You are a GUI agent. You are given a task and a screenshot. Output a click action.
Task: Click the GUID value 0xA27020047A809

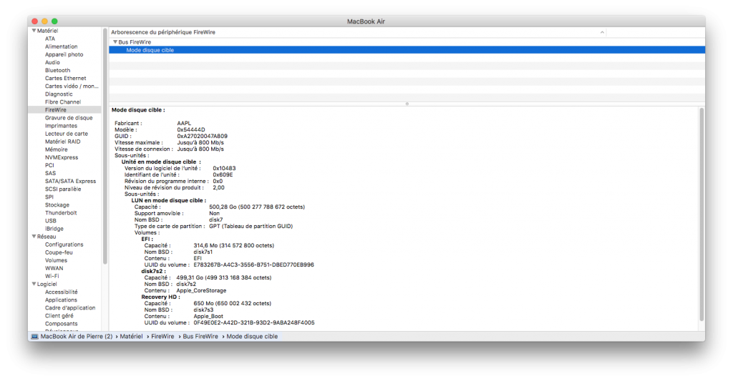(203, 137)
